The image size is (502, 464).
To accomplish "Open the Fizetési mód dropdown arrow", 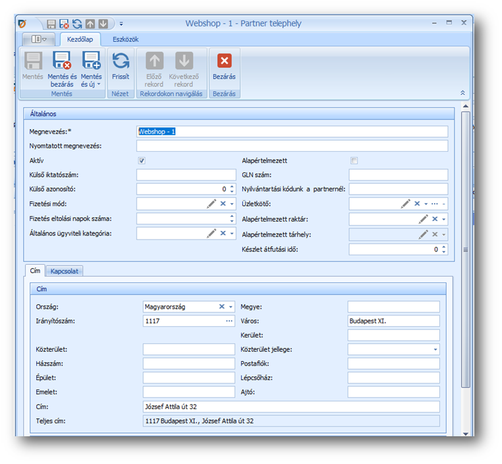I will tap(232, 204).
